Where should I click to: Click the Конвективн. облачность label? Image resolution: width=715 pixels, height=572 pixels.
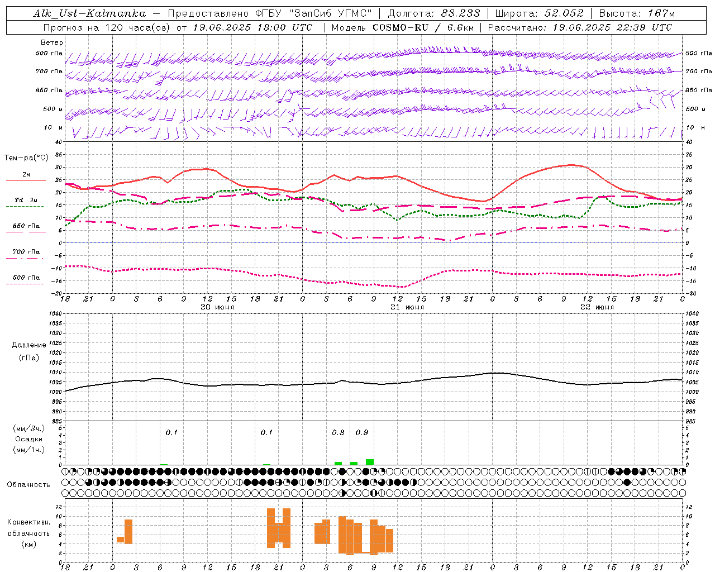[29, 527]
